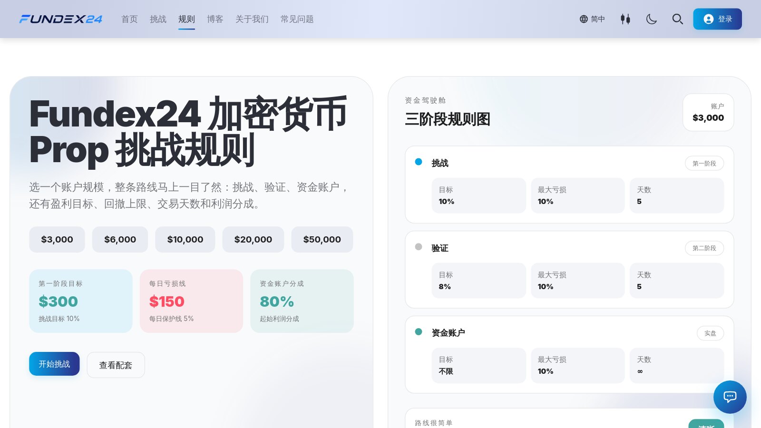Viewport: 761px width, 428px height.
Task: Open 关于我们 page
Action: tap(252, 19)
